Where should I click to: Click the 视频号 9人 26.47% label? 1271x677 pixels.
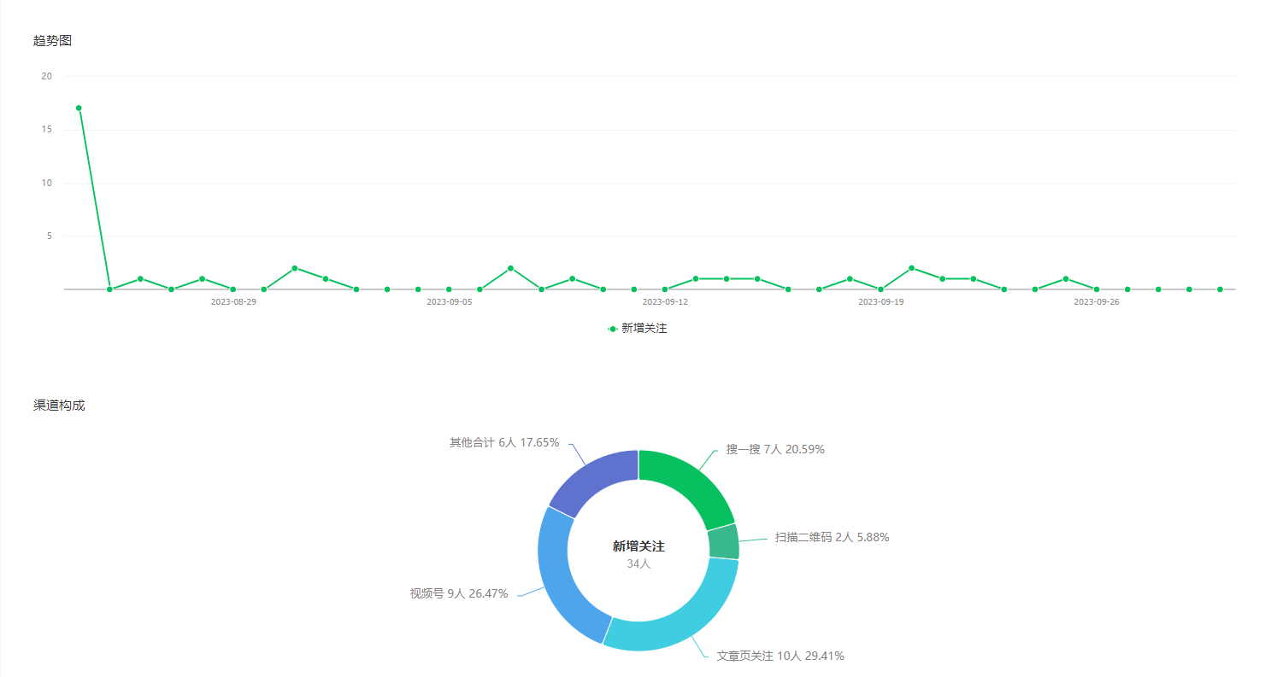459,593
